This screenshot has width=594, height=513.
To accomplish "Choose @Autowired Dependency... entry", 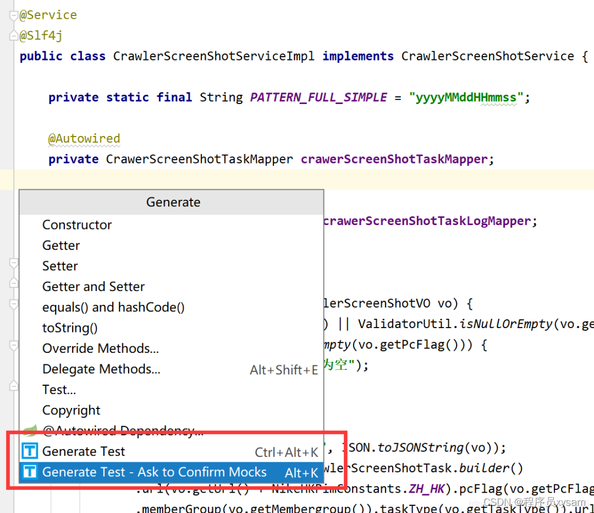I will 171,430.
